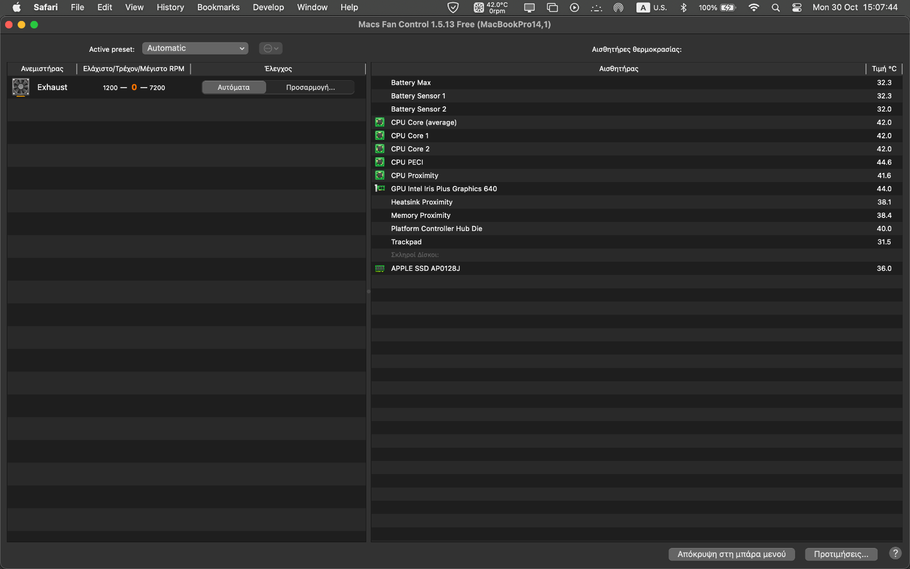Click the CPU Core 2 chip icon

coord(380,149)
